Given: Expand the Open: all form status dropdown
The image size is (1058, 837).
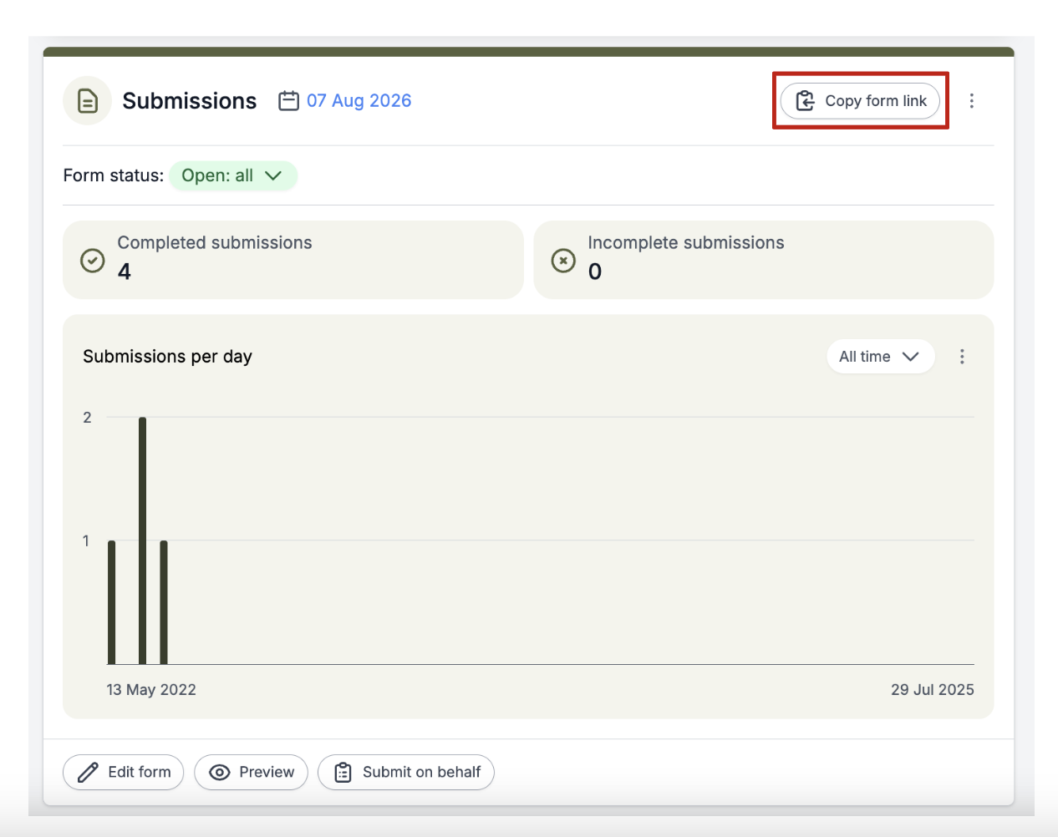Looking at the screenshot, I should click(x=233, y=176).
